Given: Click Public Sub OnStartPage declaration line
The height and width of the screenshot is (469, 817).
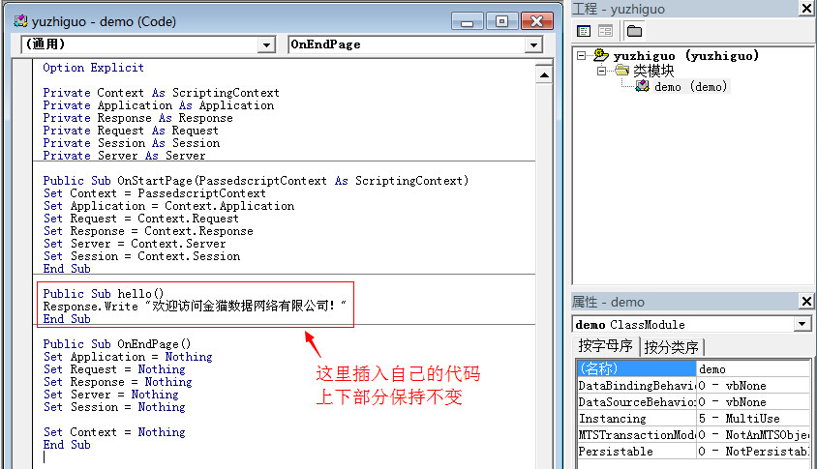Looking at the screenshot, I should tap(256, 181).
